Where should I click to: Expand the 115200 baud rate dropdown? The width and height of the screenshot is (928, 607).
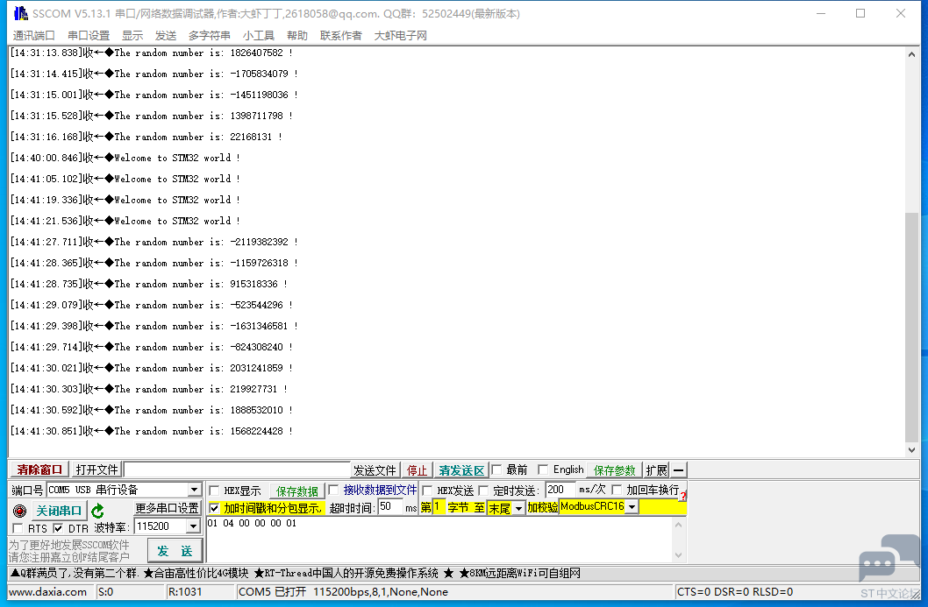(x=193, y=526)
